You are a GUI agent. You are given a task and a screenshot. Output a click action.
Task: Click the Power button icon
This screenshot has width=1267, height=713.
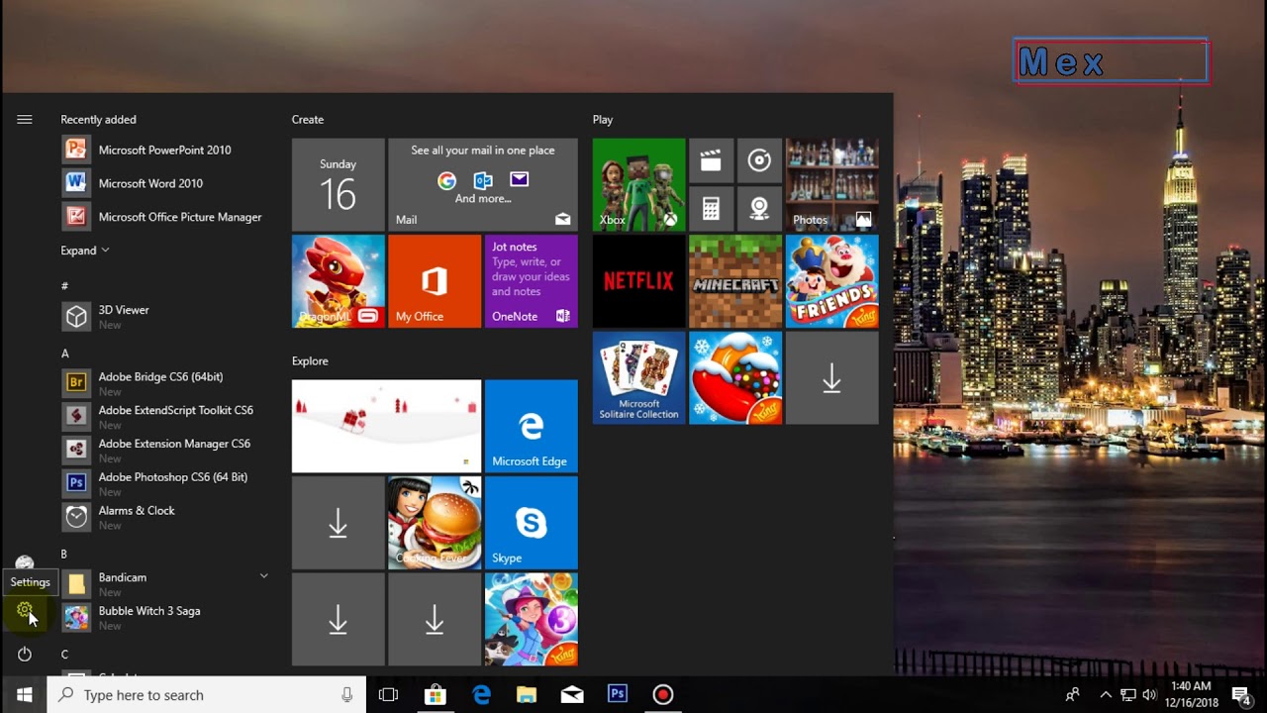(25, 654)
